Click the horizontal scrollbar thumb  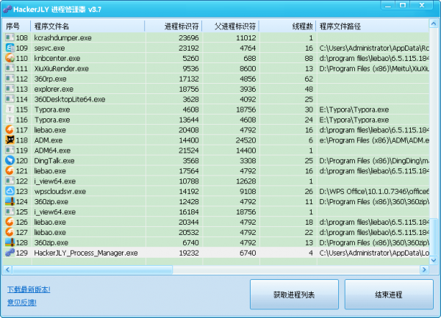click(93, 270)
